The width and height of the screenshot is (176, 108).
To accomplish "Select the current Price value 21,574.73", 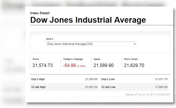I will tap(42, 65).
